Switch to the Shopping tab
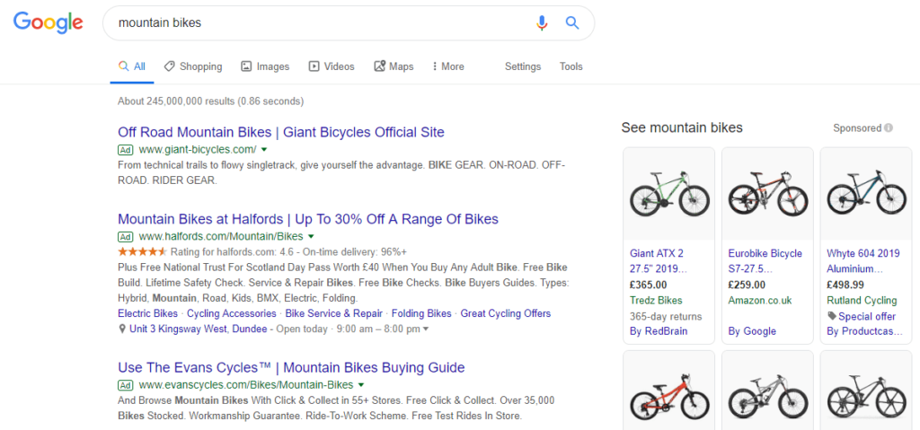The width and height of the screenshot is (920, 430). tap(193, 66)
